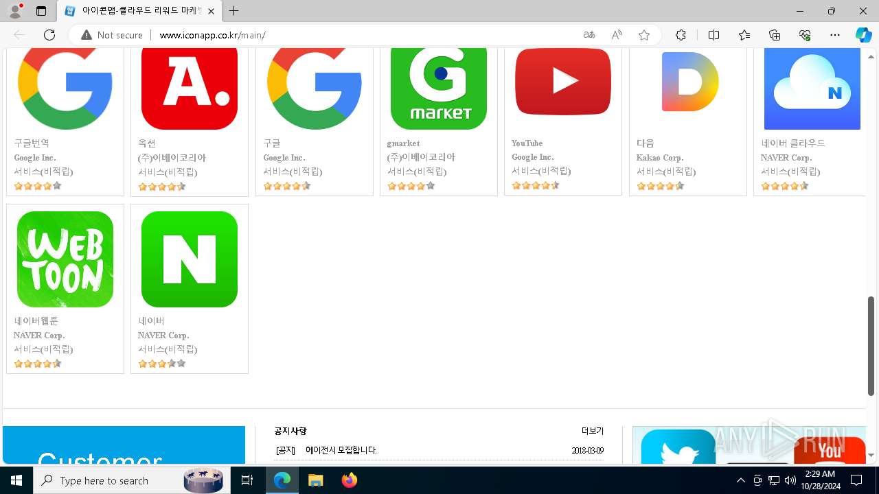Click the address bar URL field
Image resolution: width=879 pixels, height=494 pixels.
[364, 35]
